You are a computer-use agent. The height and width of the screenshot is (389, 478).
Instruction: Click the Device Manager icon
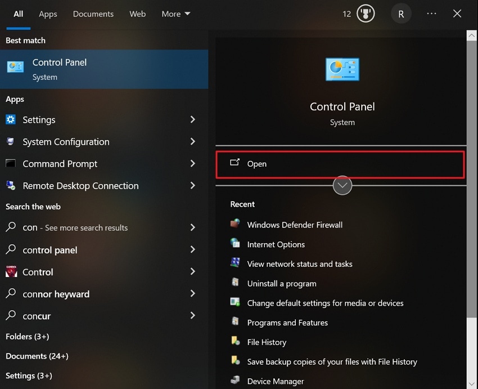click(x=235, y=380)
